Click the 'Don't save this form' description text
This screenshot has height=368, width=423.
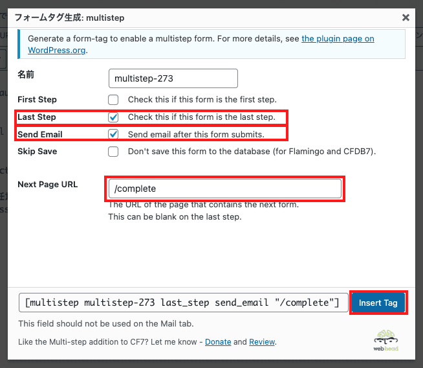(252, 152)
